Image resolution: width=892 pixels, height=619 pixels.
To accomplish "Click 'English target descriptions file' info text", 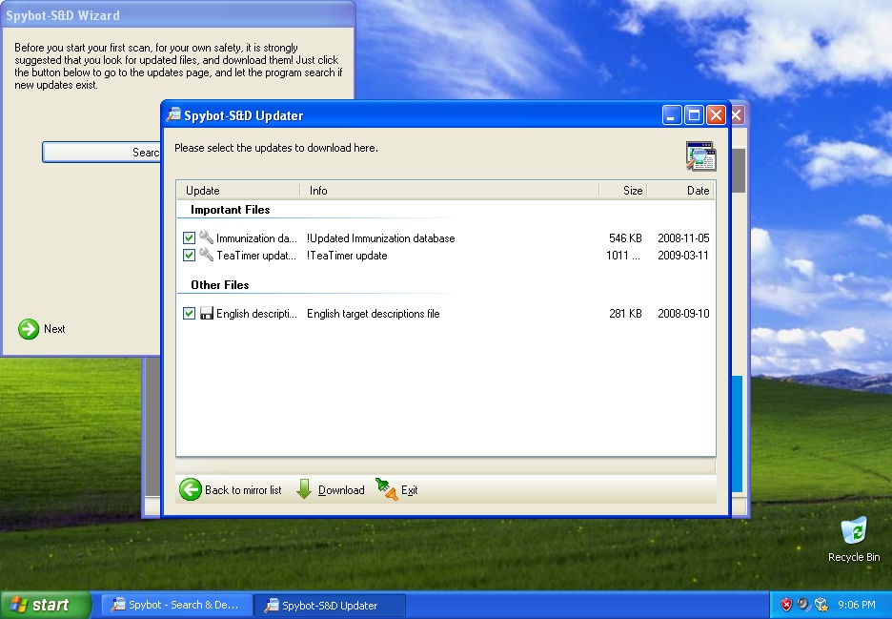I will point(374,313).
